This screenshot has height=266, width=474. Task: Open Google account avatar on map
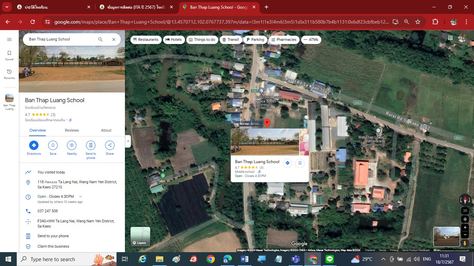tap(462, 38)
